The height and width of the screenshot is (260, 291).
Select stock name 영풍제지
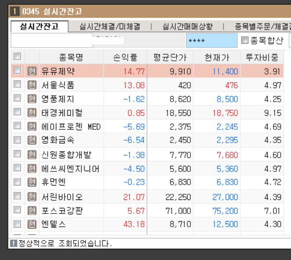tap(58, 99)
